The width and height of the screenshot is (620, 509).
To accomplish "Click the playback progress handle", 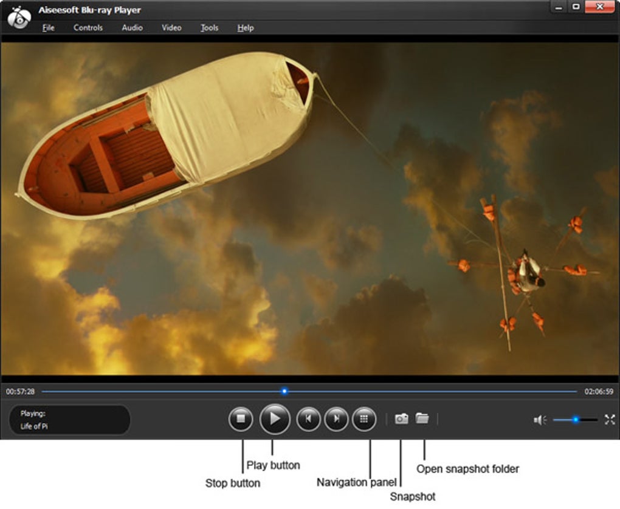I will point(284,391).
